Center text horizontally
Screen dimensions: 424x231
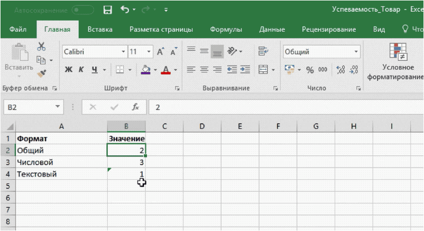pyautogui.click(x=204, y=70)
